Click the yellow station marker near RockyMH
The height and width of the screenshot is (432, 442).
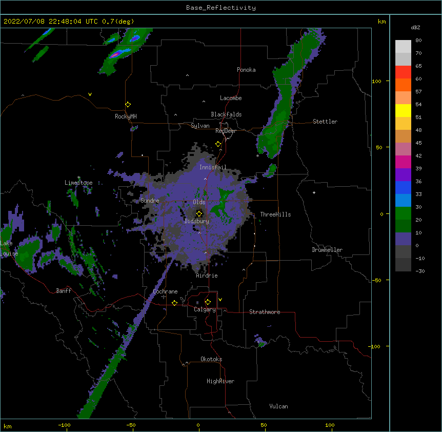pos(128,105)
